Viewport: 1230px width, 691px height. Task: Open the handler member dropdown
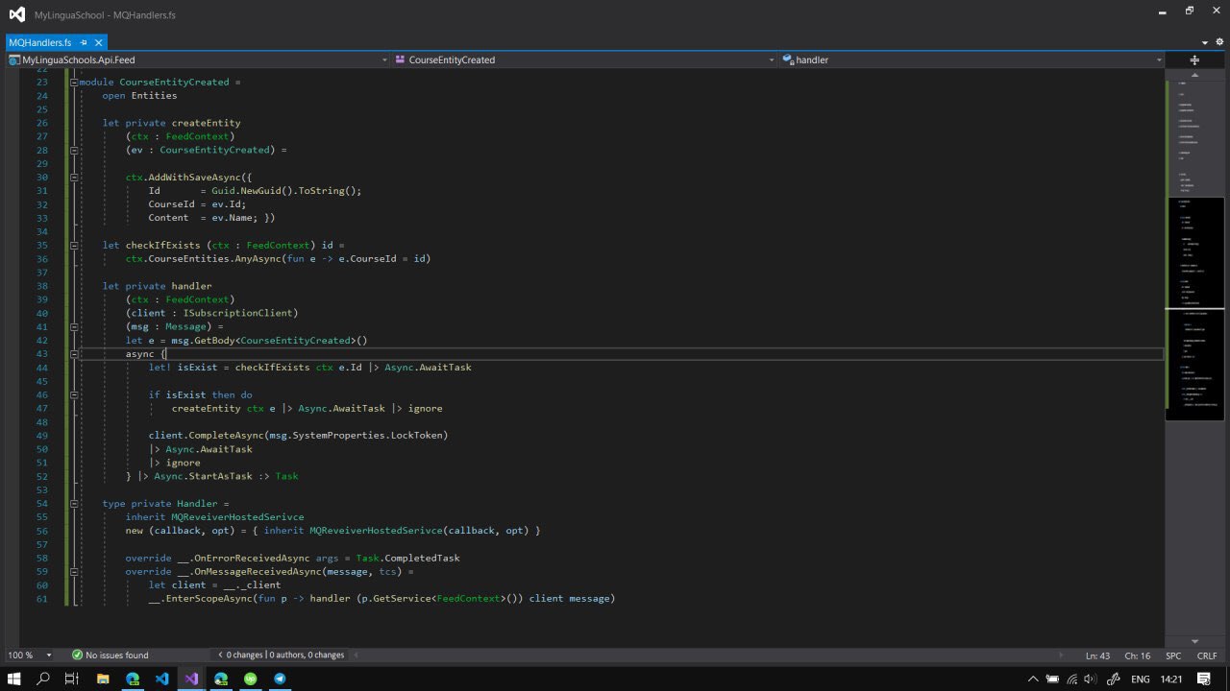(x=971, y=60)
